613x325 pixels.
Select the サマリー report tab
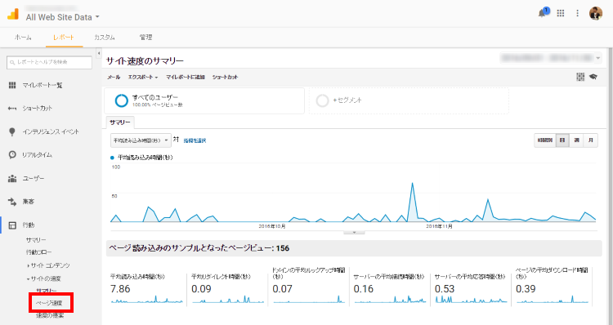120,122
